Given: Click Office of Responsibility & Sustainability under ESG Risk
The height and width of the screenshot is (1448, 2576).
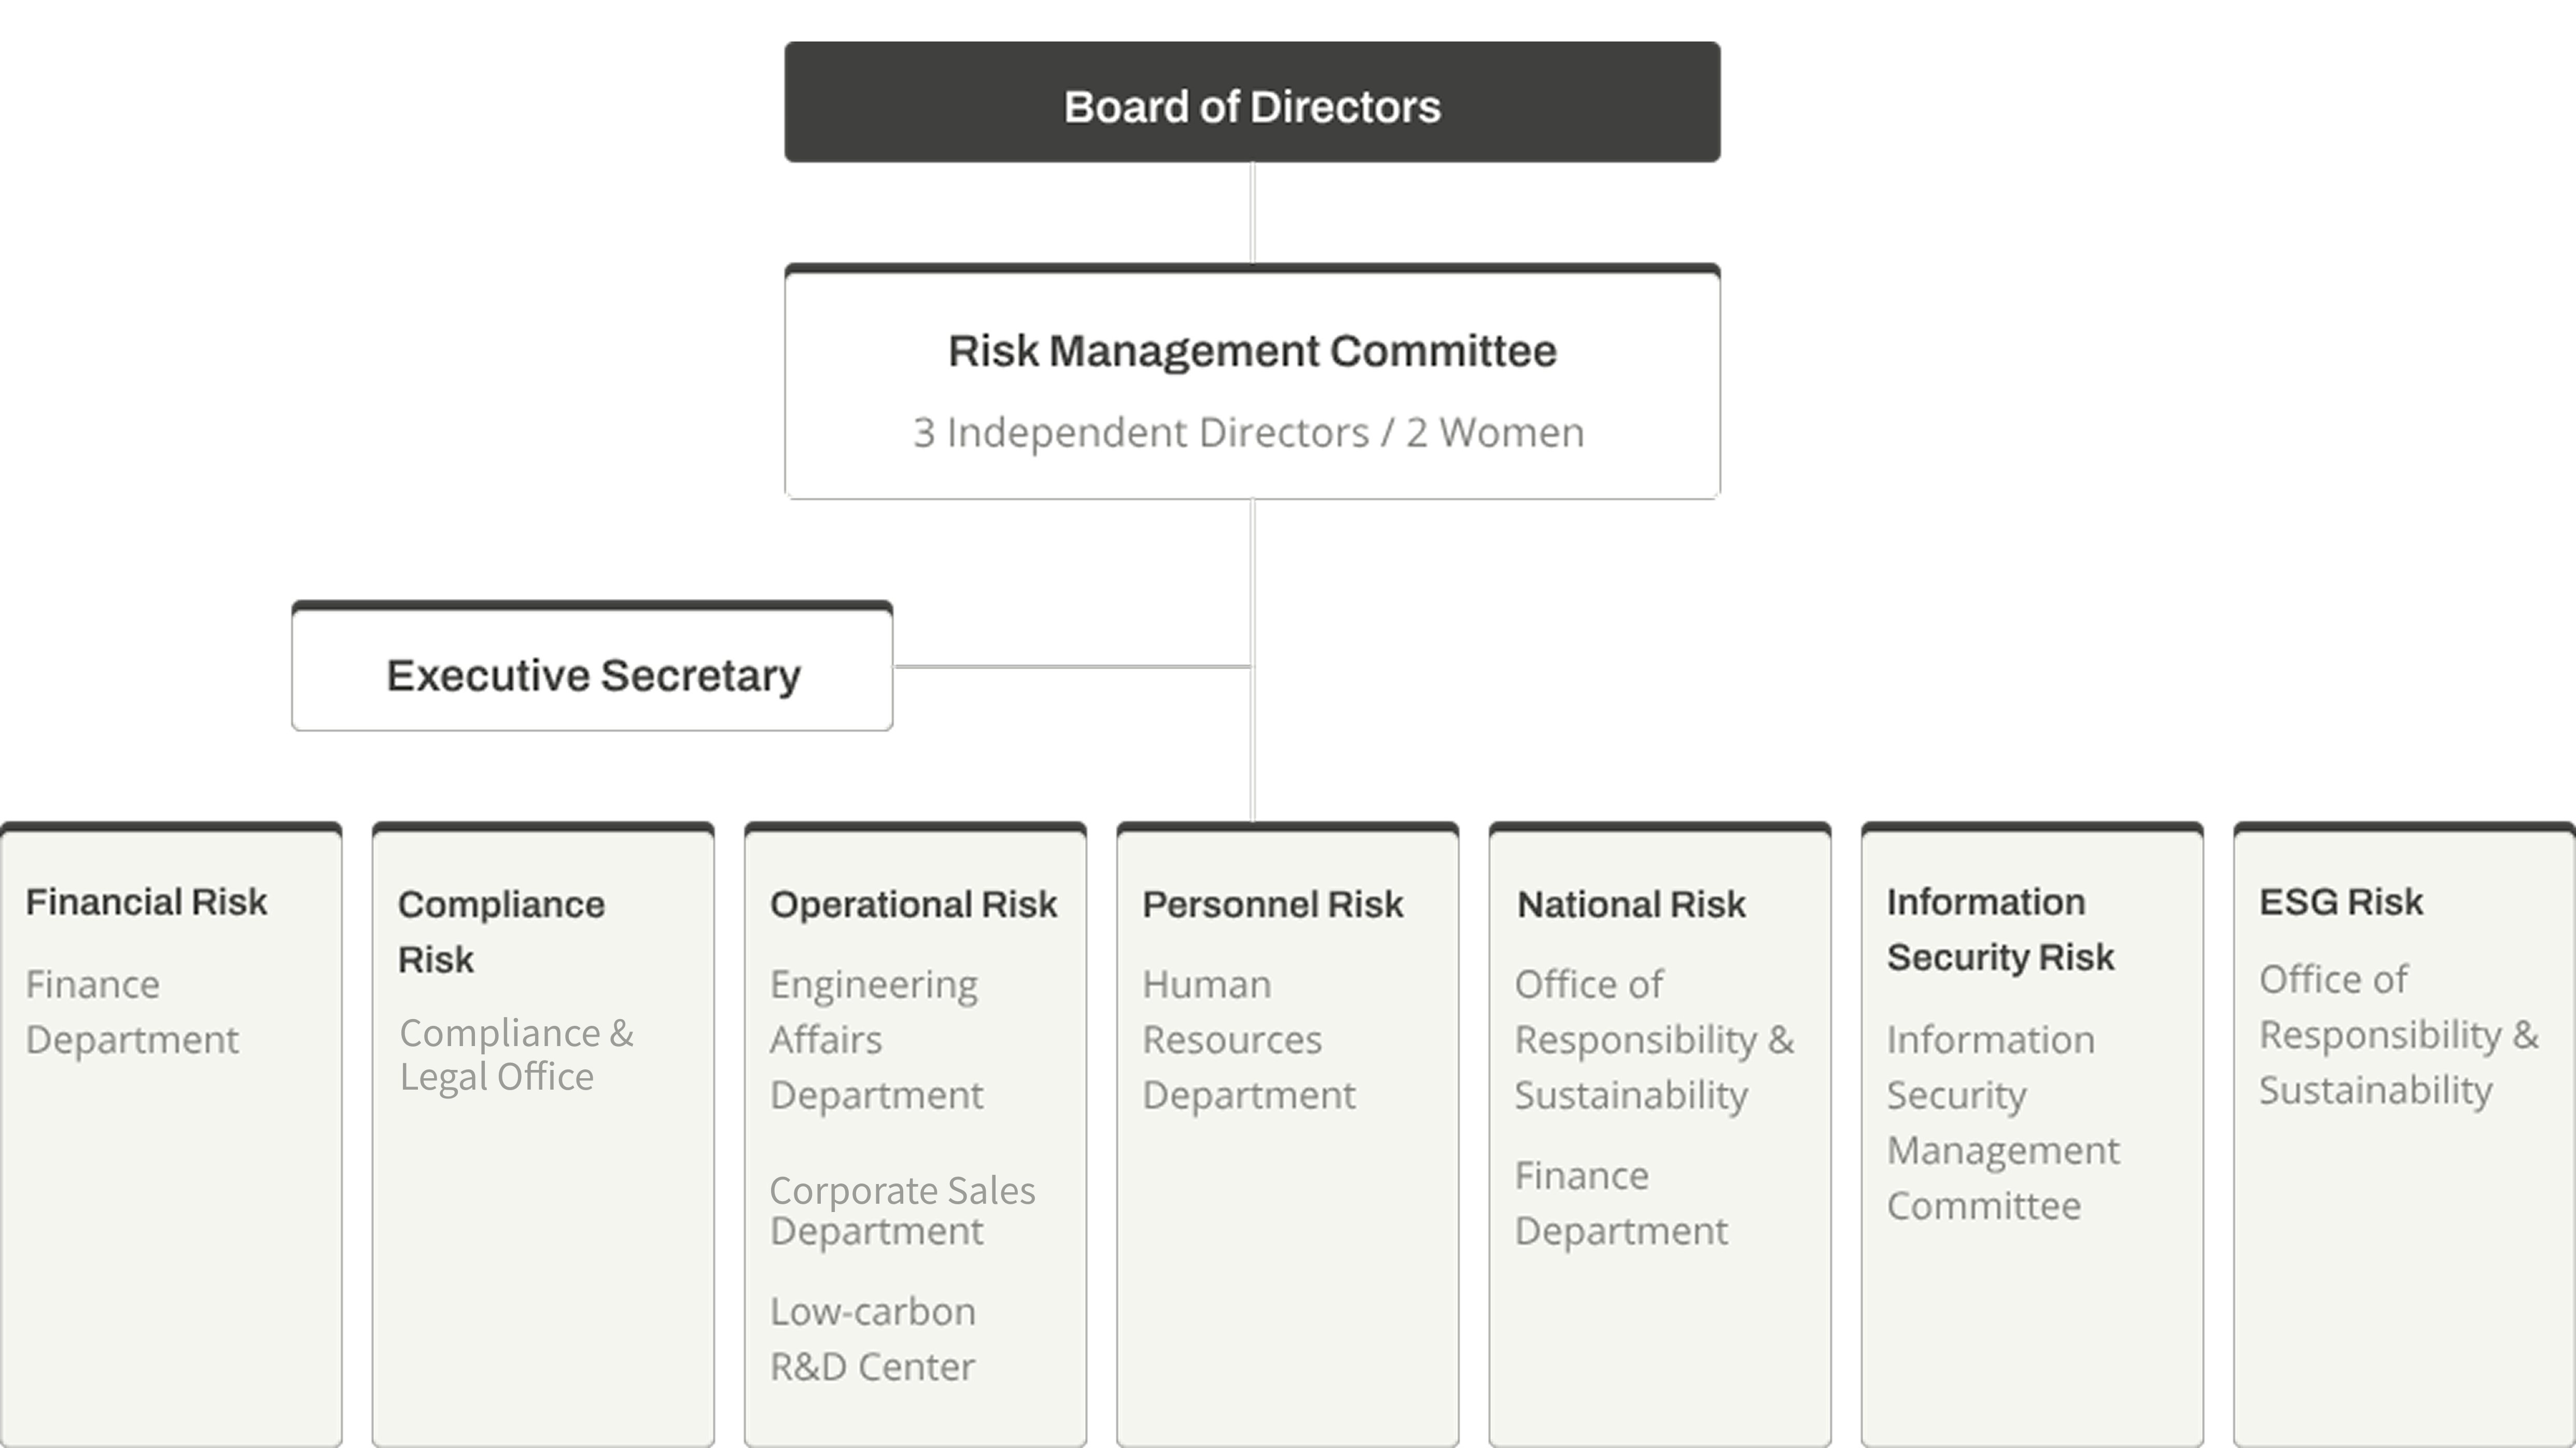Looking at the screenshot, I should [x=2399, y=1035].
